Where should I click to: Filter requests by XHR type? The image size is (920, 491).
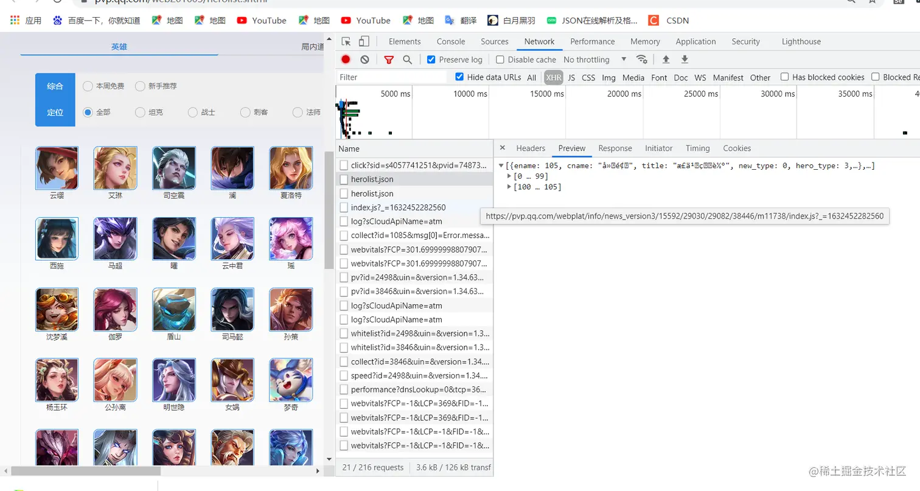click(x=554, y=77)
